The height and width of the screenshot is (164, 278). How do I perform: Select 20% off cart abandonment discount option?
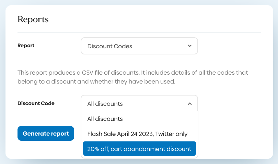coord(139,149)
